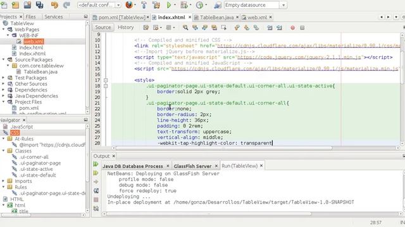Select Run (TableView) output tab

(x=239, y=166)
